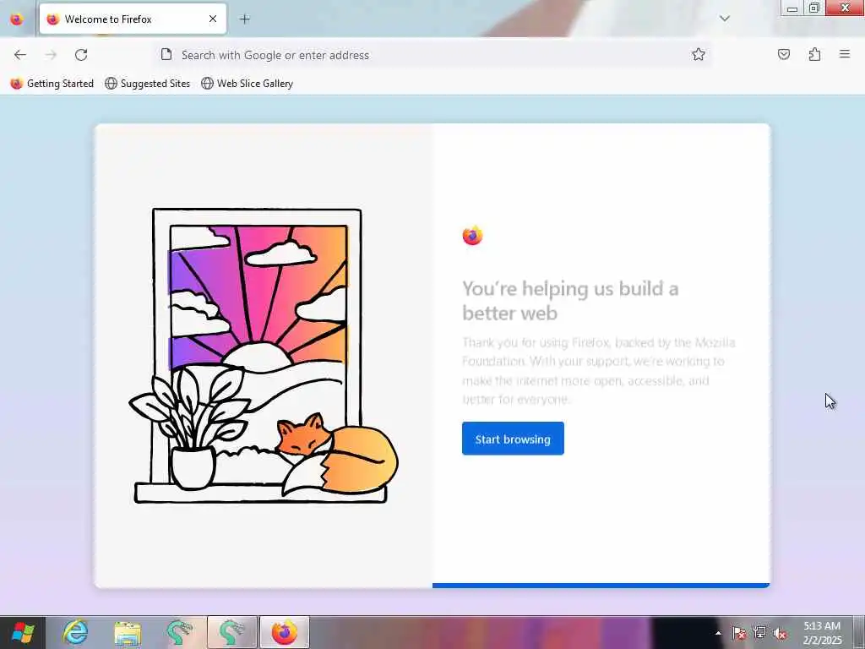The image size is (865, 649).
Task: Click the blue onboarding progress bar
Action: 601,586
